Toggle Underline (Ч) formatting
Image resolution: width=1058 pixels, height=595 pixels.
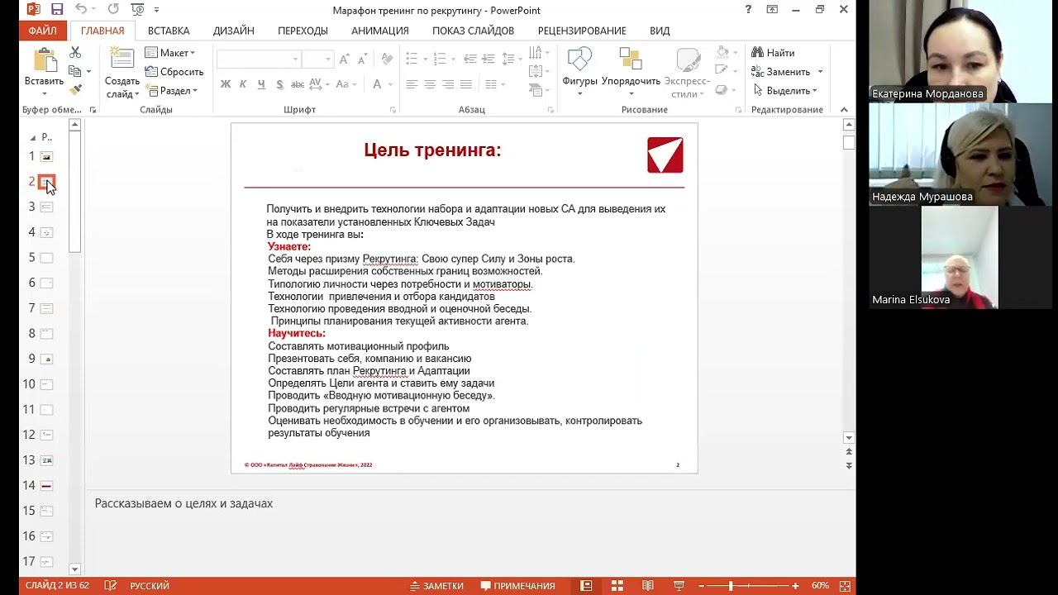click(x=261, y=84)
